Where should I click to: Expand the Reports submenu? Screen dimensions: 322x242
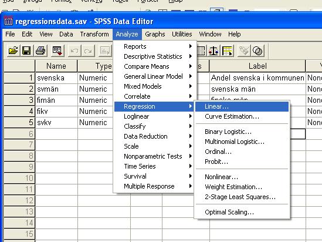click(154, 46)
